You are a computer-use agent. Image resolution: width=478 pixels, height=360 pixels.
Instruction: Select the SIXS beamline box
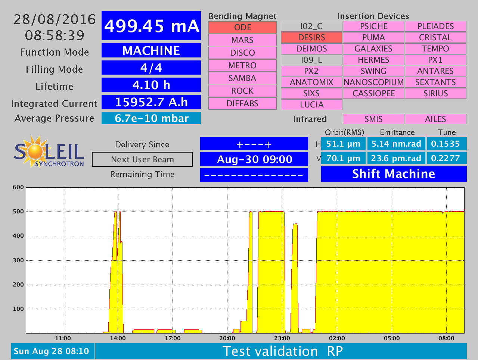click(x=311, y=94)
